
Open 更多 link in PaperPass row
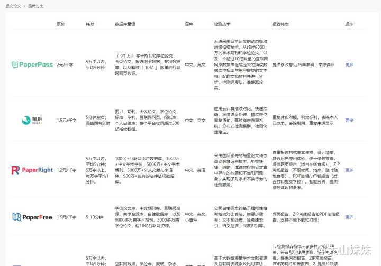point(349,65)
